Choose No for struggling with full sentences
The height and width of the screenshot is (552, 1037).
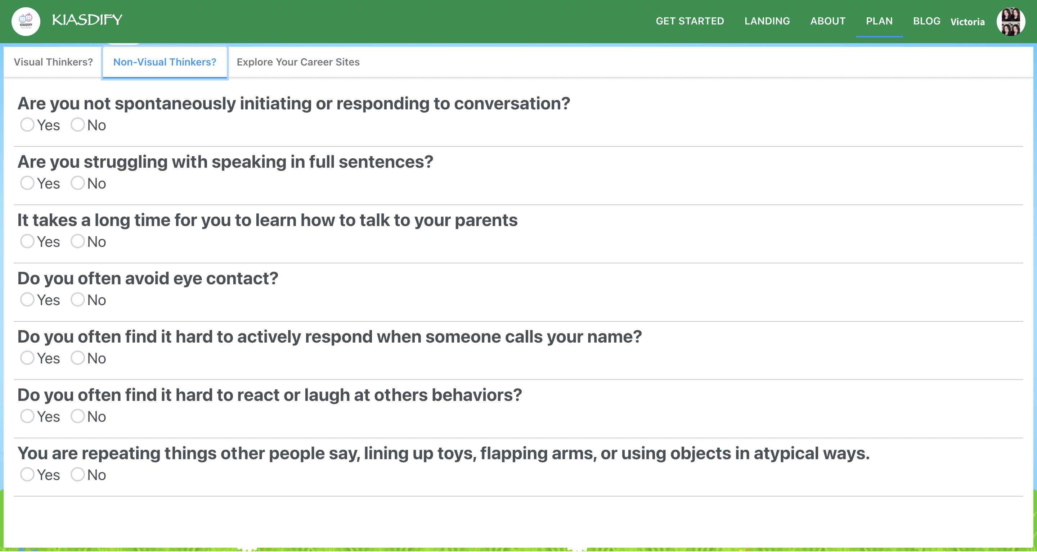(78, 183)
